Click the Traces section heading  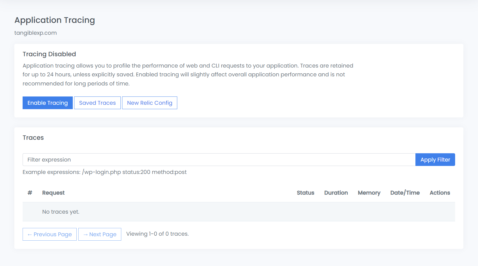click(33, 138)
